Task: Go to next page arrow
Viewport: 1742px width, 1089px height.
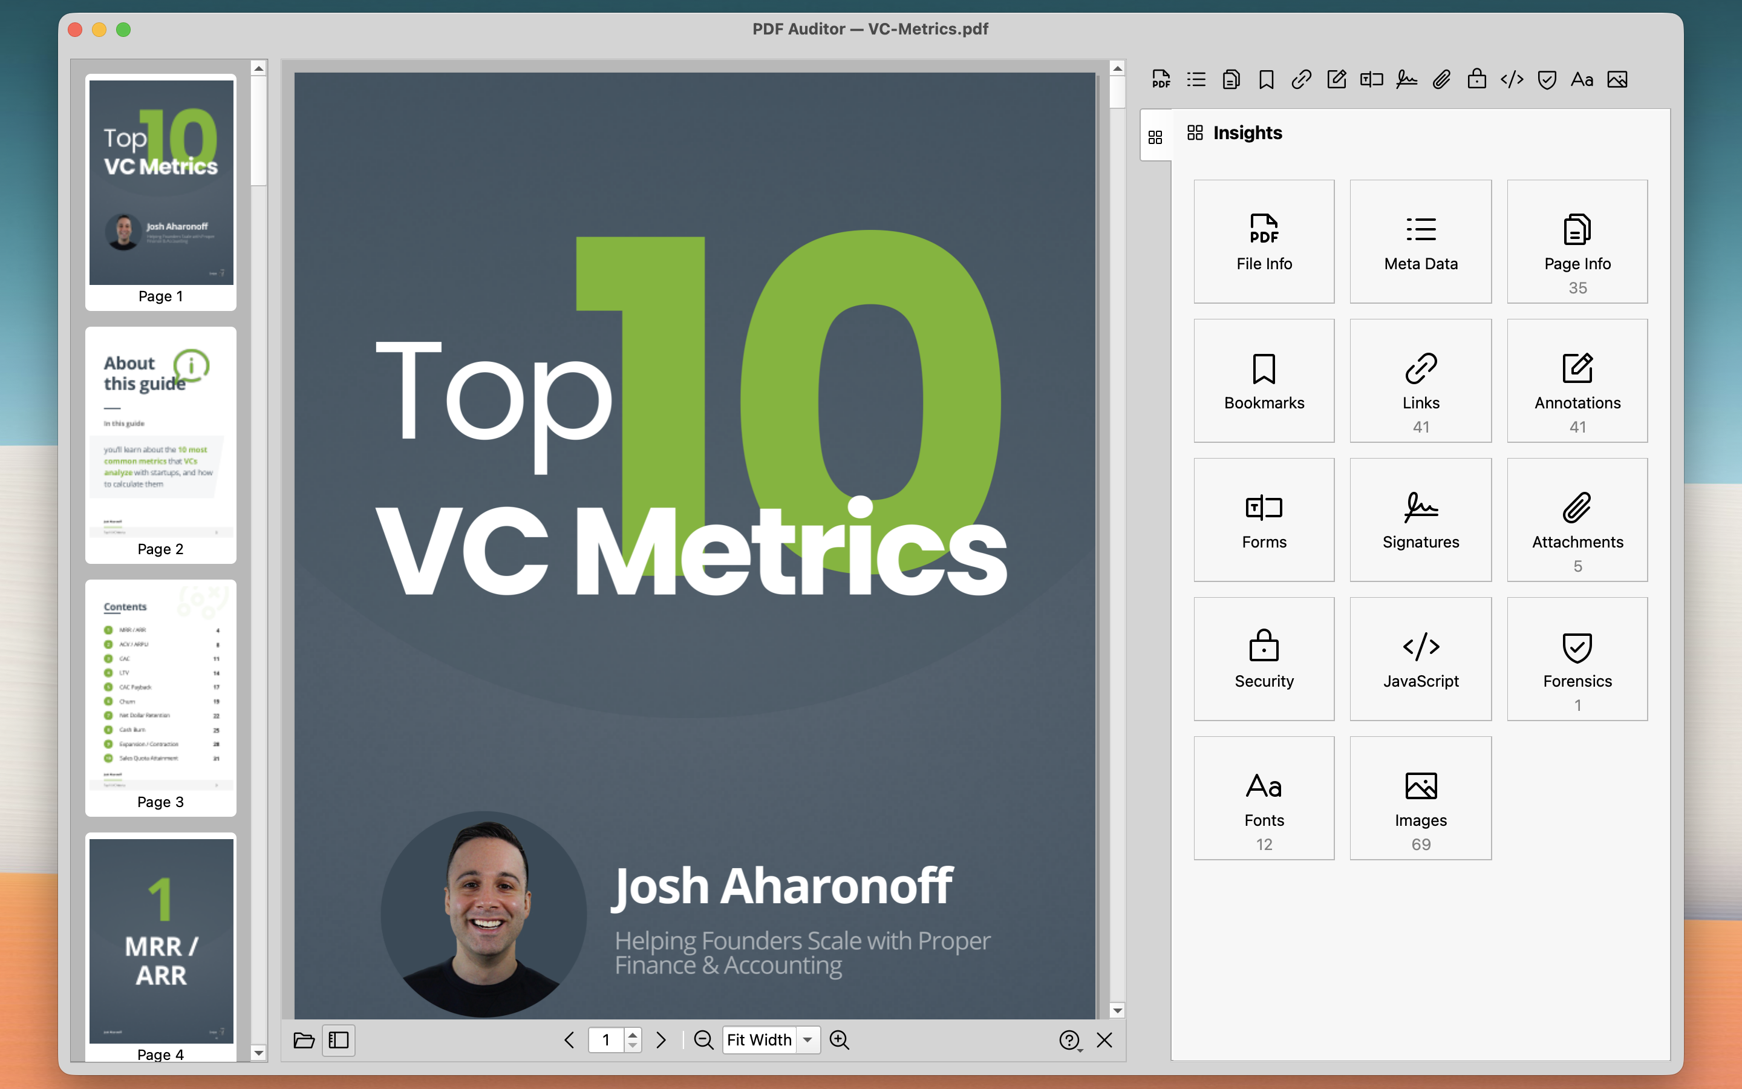Action: click(x=661, y=1040)
